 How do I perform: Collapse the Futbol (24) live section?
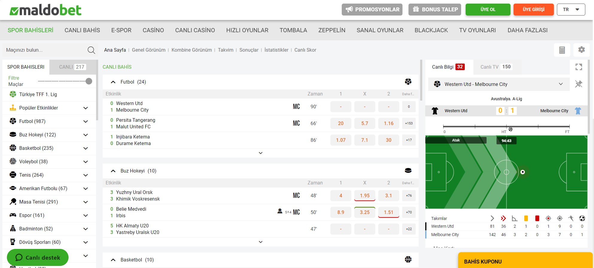pyautogui.click(x=113, y=82)
